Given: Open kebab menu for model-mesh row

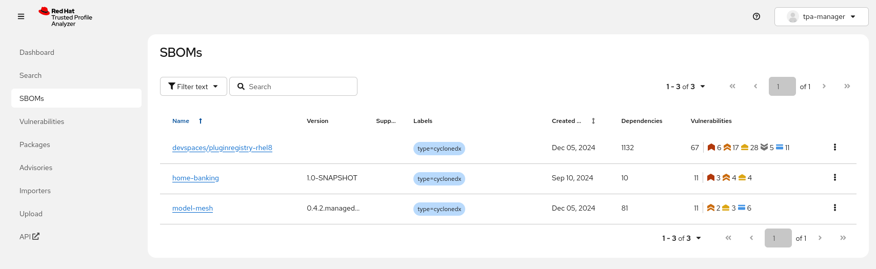Looking at the screenshot, I should (x=834, y=208).
